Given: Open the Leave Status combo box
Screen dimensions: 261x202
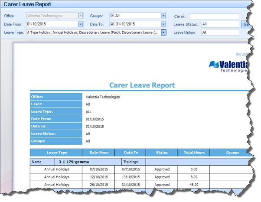Looking at the screenshot, I should (220, 24).
